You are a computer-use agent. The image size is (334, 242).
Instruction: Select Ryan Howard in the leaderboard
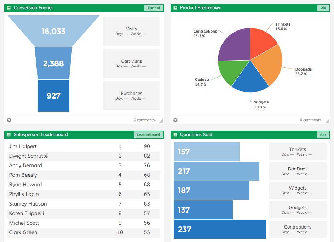coord(25,185)
